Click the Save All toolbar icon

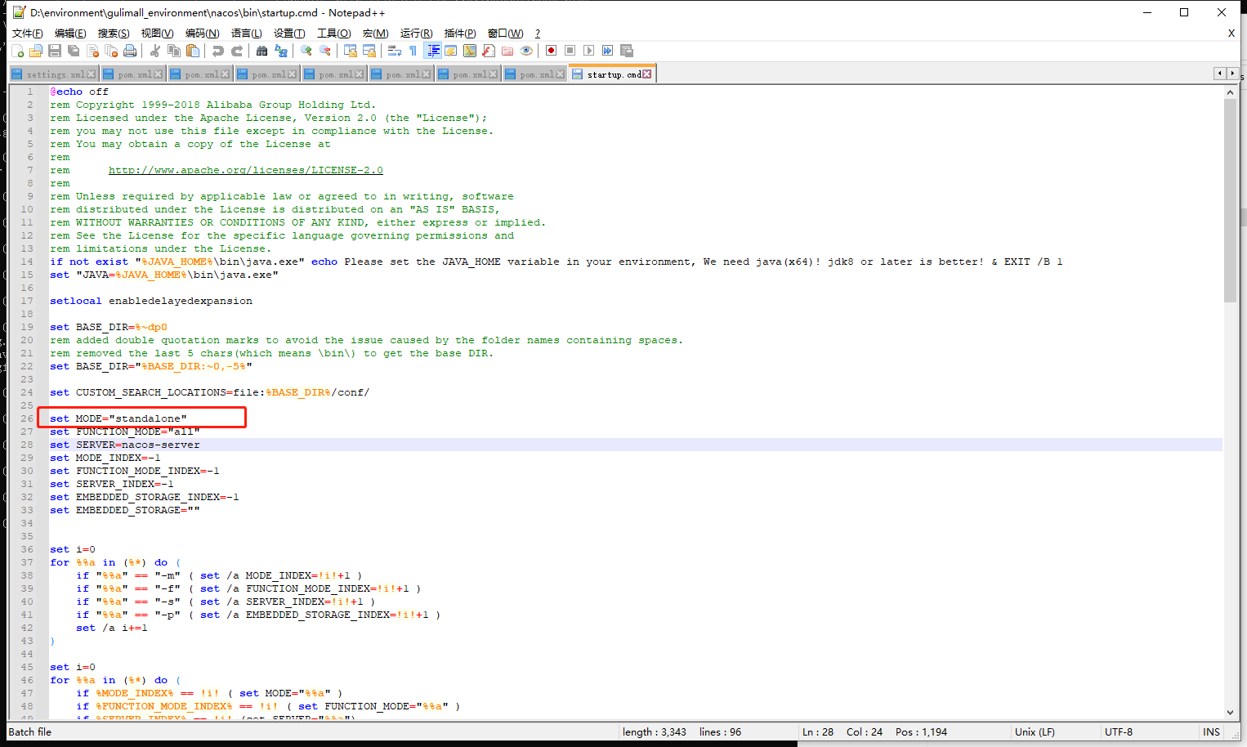point(74,51)
